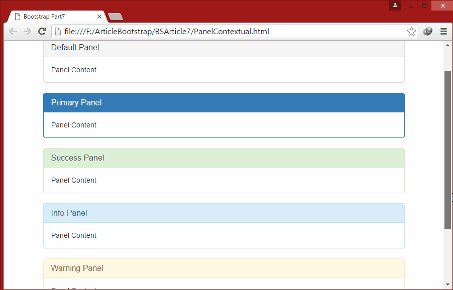Click the Primary Panel header

76,102
